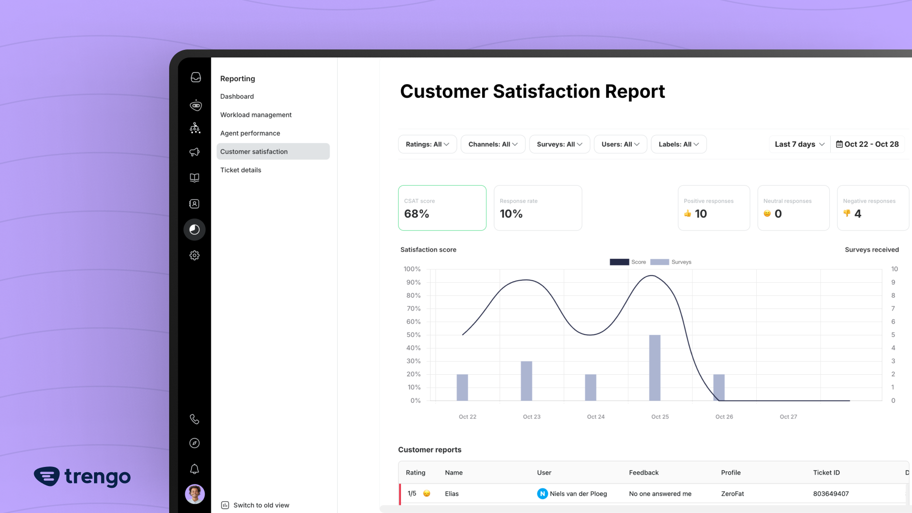The width and height of the screenshot is (912, 513).
Task: Open Workload management in Reporting menu
Action: tap(256, 115)
